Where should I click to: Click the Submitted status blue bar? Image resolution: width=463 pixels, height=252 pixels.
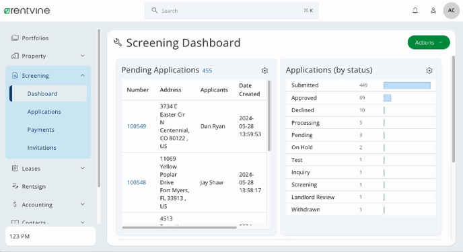[x=407, y=85]
